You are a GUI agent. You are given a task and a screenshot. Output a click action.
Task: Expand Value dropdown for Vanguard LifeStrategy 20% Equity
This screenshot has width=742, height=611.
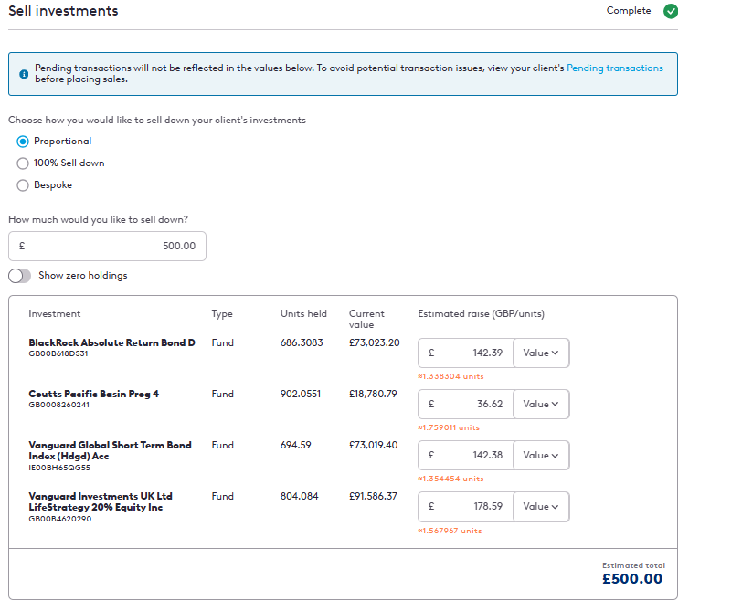541,507
